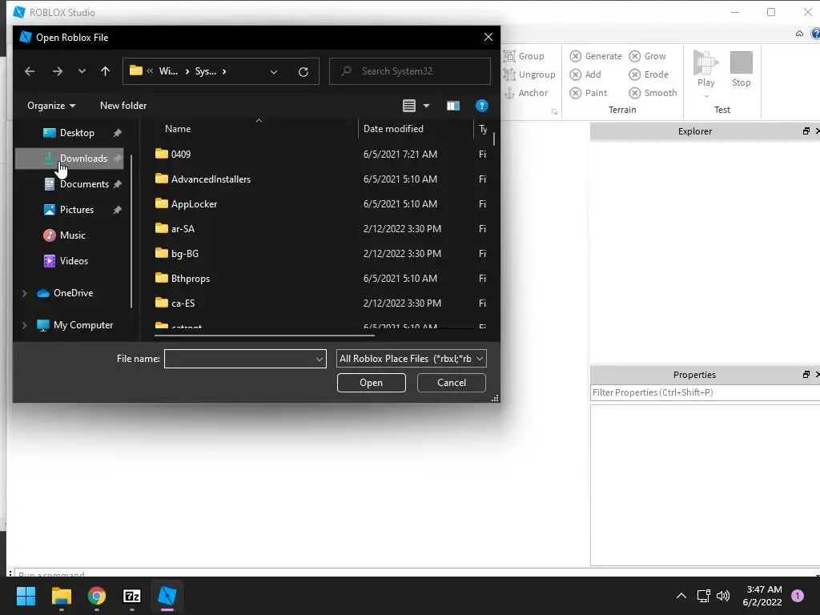Select OneDrive in the navigation pane

coord(73,293)
